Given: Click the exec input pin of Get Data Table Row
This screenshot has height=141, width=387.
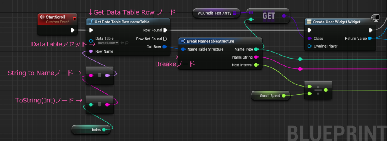Looking at the screenshot, I should pyautogui.click(x=91, y=30).
